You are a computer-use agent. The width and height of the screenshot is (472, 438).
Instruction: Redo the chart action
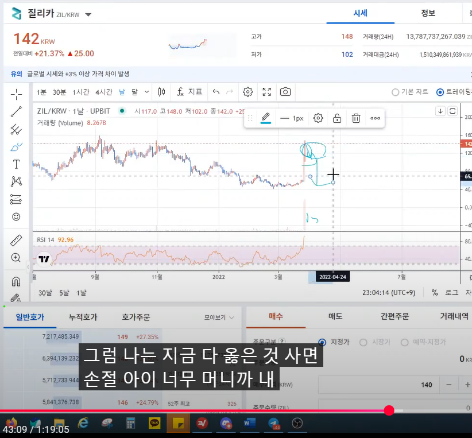pyautogui.click(x=229, y=92)
